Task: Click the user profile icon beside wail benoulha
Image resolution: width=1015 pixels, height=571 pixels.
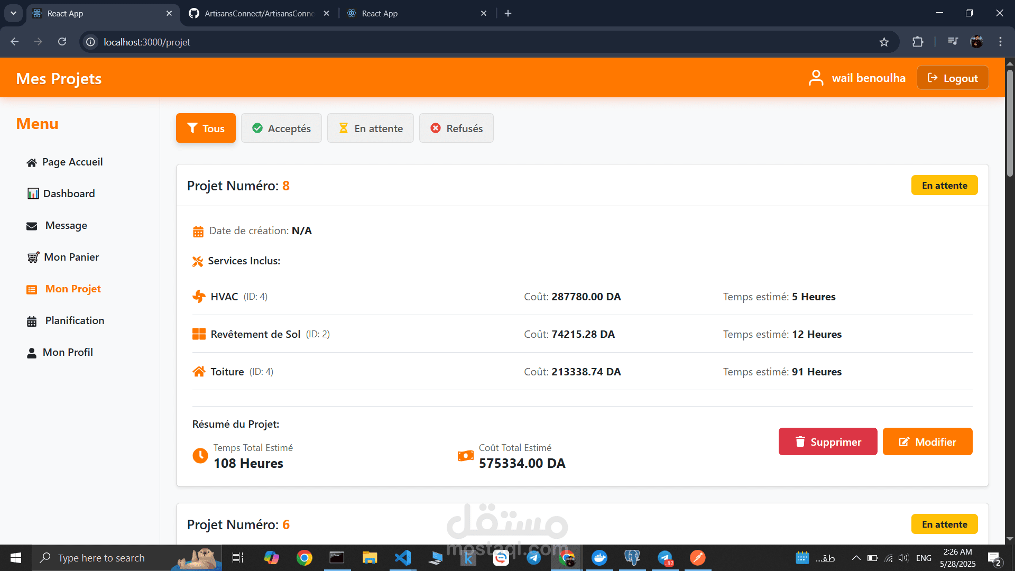Action: (816, 78)
